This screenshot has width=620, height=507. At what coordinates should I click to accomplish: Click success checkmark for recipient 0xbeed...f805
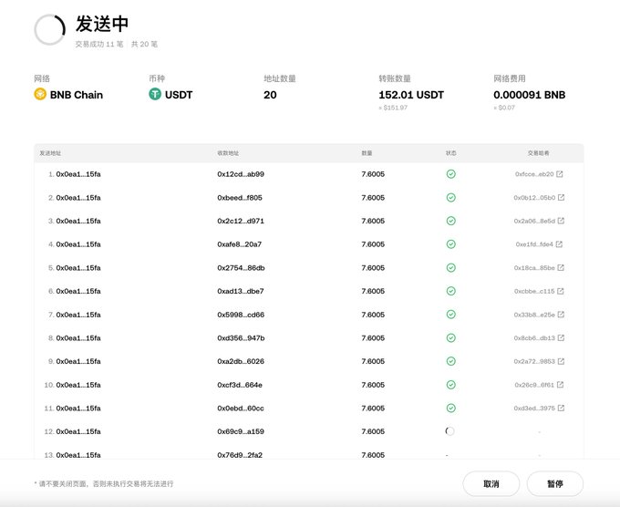coord(450,197)
